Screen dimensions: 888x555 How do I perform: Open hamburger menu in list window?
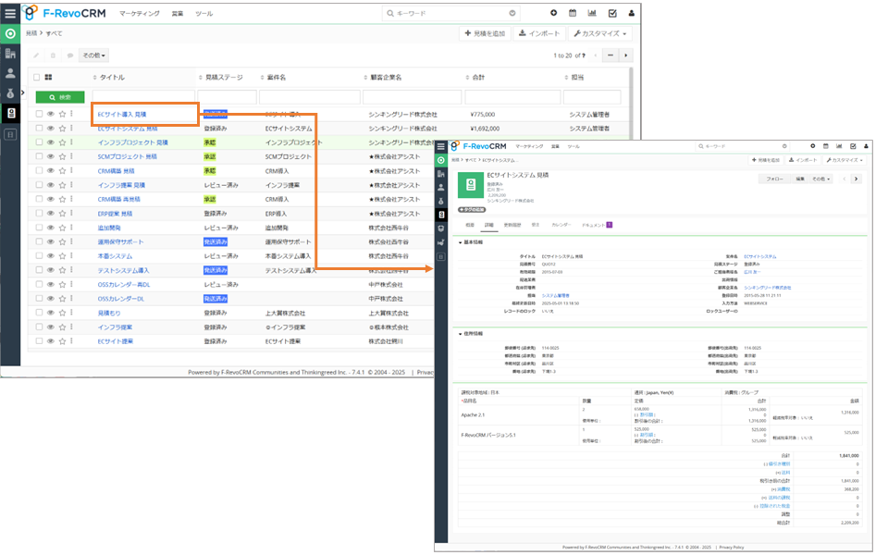tap(10, 13)
